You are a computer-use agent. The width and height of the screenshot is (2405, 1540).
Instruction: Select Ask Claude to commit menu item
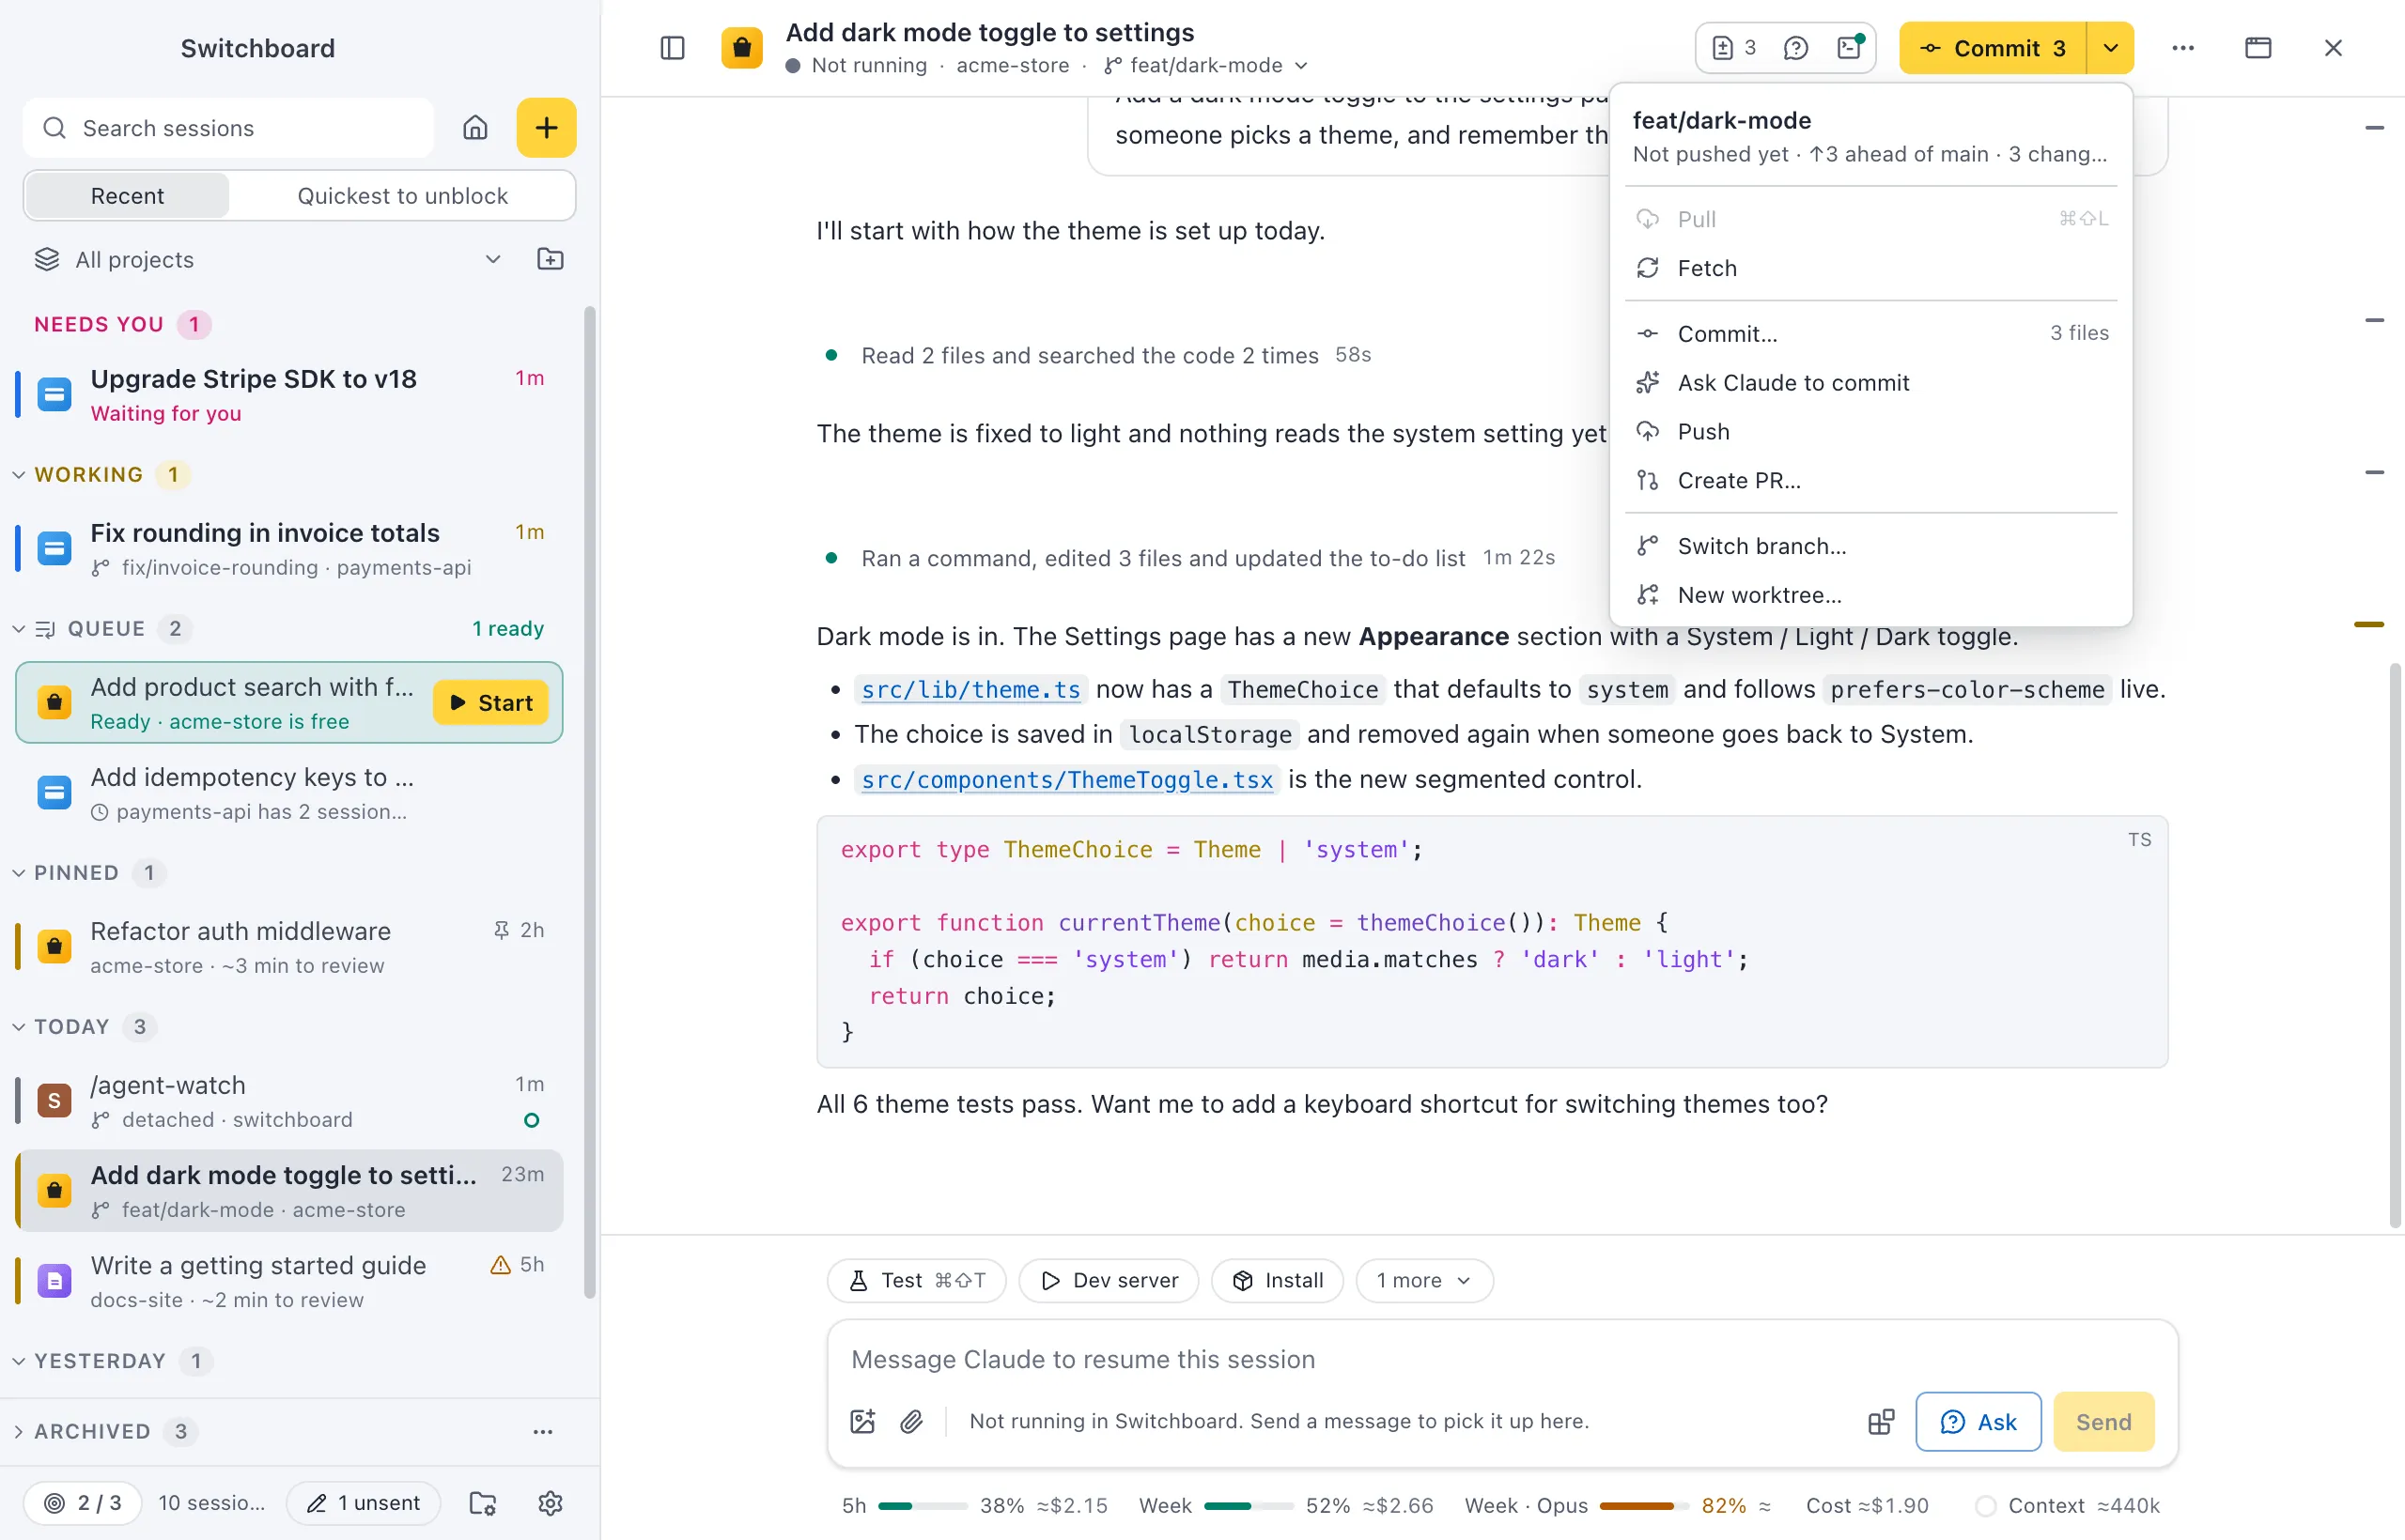point(1870,383)
